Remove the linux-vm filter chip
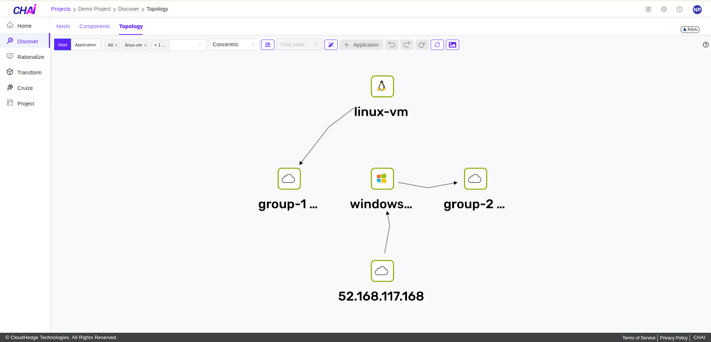711x342 pixels. pos(146,45)
